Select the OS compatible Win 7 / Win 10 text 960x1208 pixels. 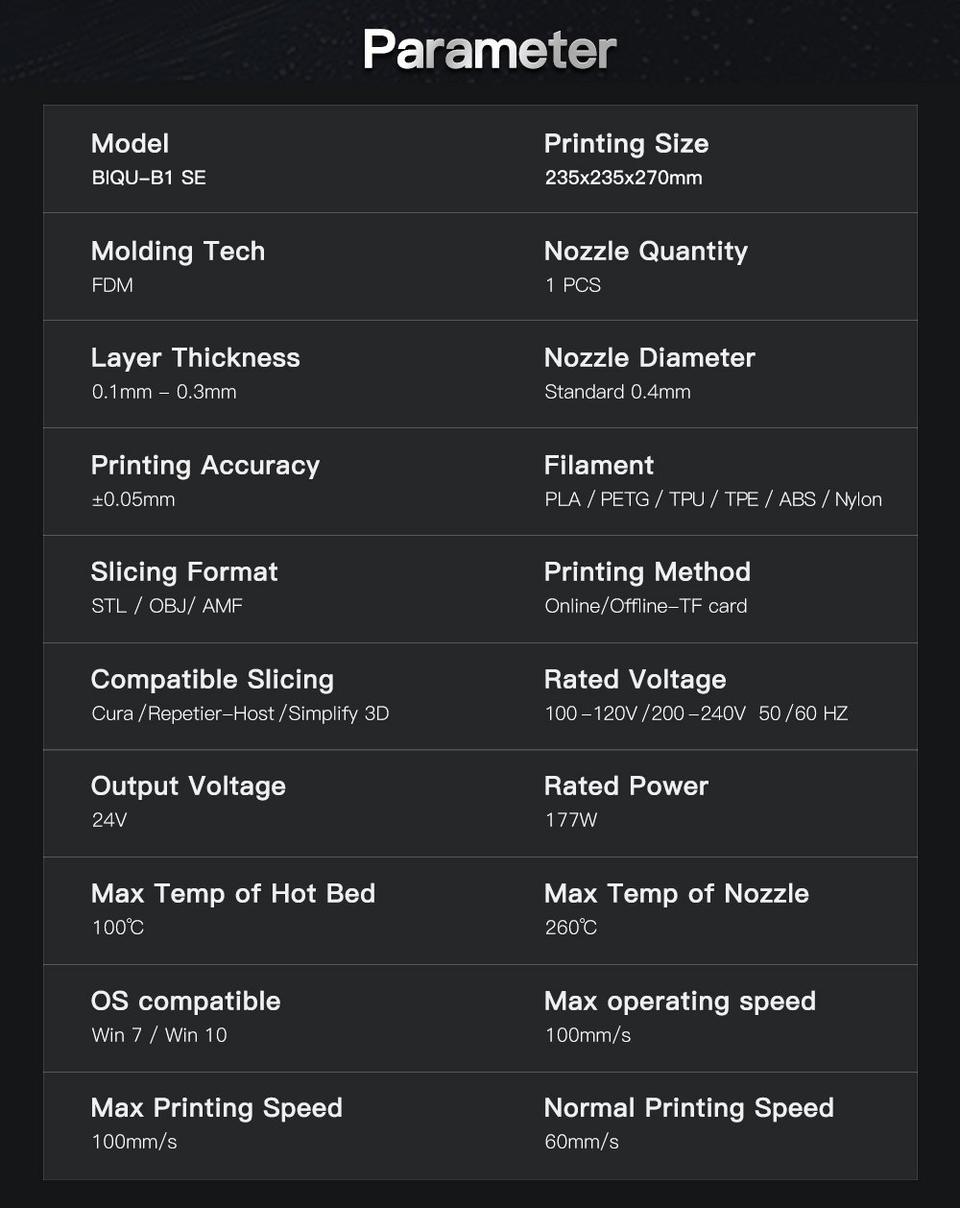pyautogui.click(x=159, y=1035)
